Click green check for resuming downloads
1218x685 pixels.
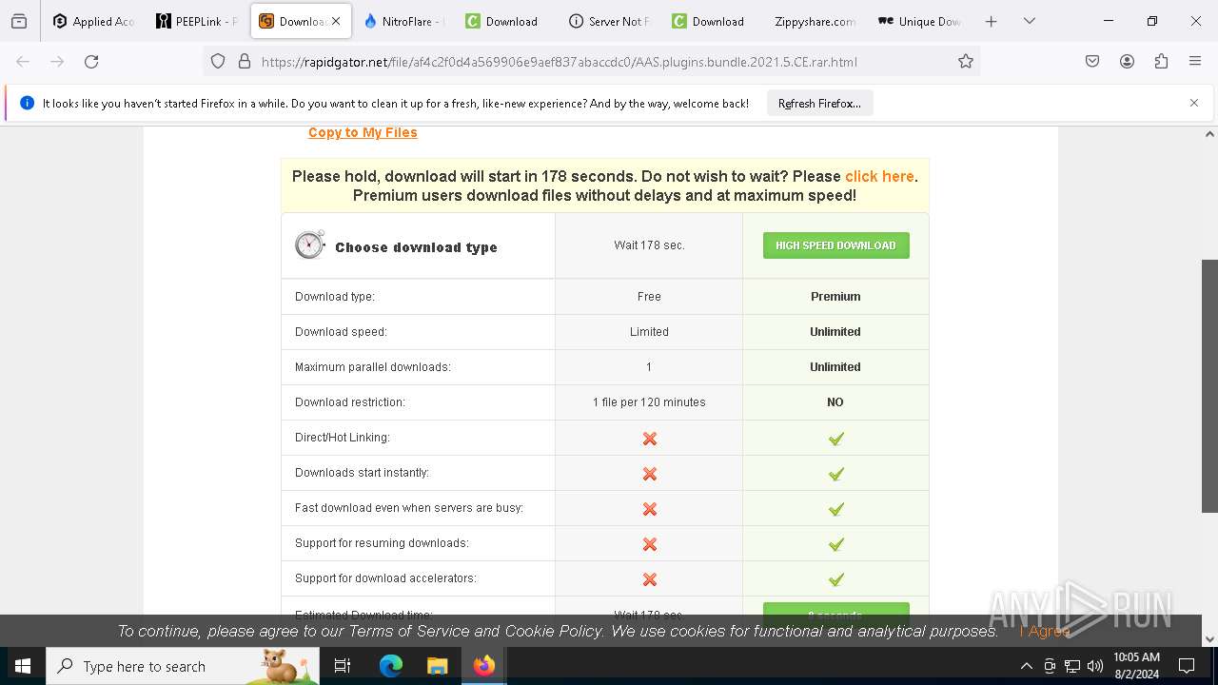pyautogui.click(x=835, y=544)
